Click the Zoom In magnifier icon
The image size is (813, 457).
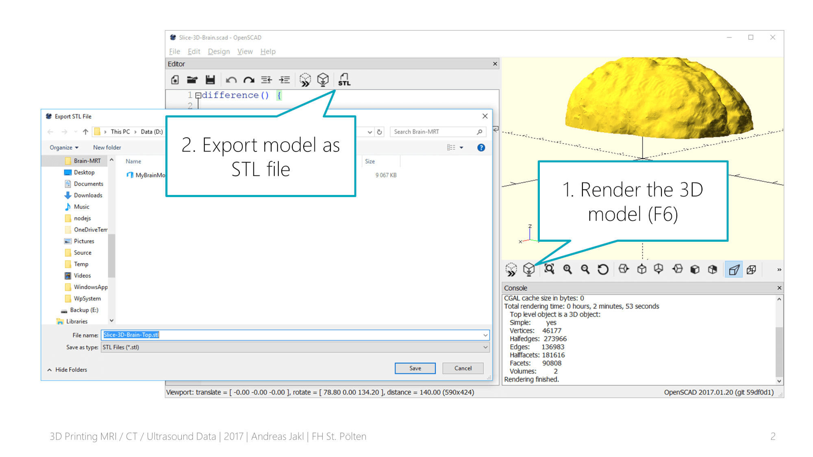click(567, 269)
